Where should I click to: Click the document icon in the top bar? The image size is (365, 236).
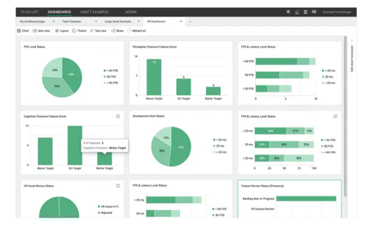[305, 12]
